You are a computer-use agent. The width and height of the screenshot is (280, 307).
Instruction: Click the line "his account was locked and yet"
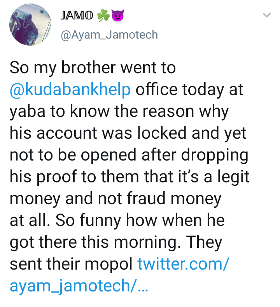(128, 134)
